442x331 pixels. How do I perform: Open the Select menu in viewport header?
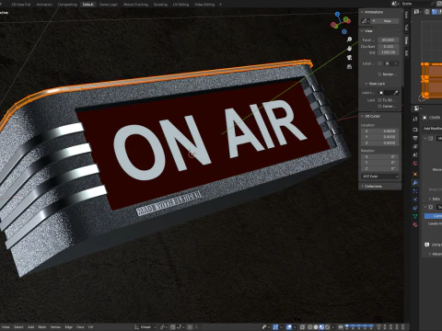(x=18, y=327)
